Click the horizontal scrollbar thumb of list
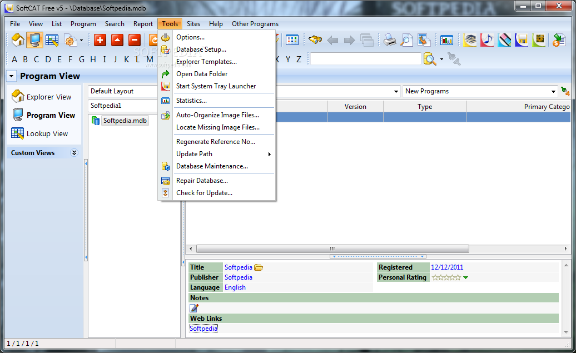 click(333, 248)
